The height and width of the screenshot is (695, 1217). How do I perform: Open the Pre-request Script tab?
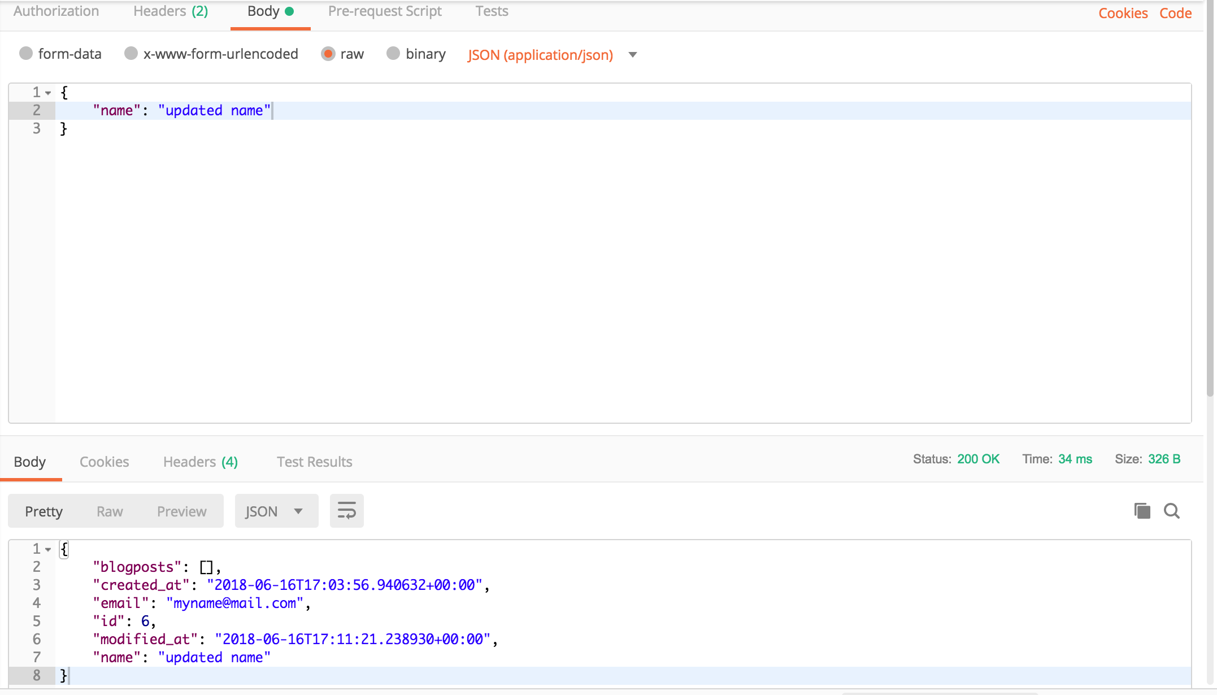point(385,11)
